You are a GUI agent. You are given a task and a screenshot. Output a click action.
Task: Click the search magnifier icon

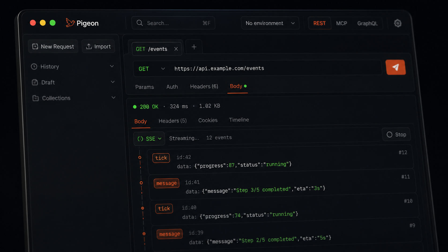140,23
